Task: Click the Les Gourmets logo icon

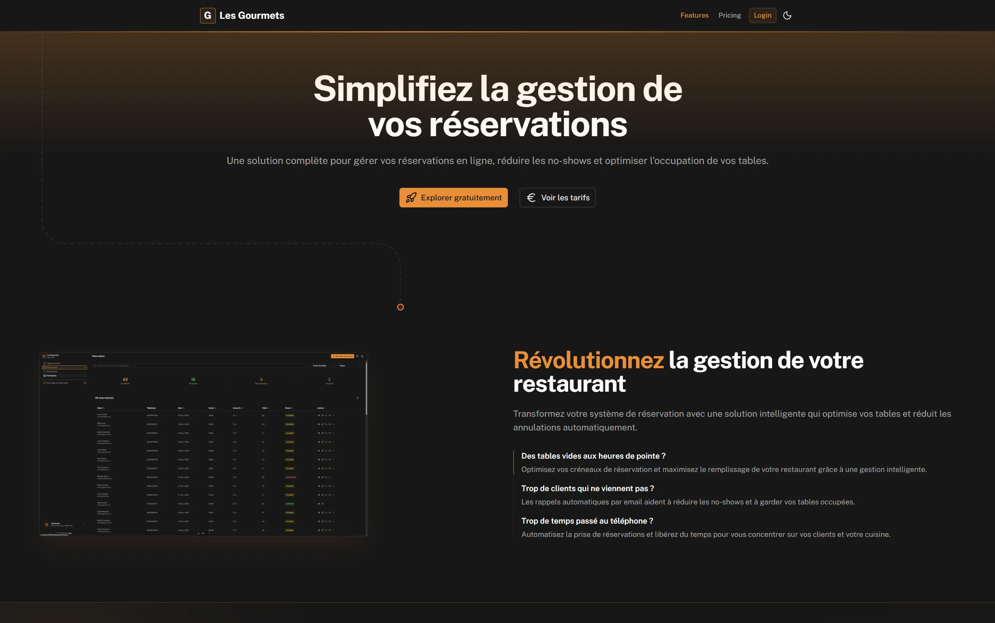Action: [208, 15]
